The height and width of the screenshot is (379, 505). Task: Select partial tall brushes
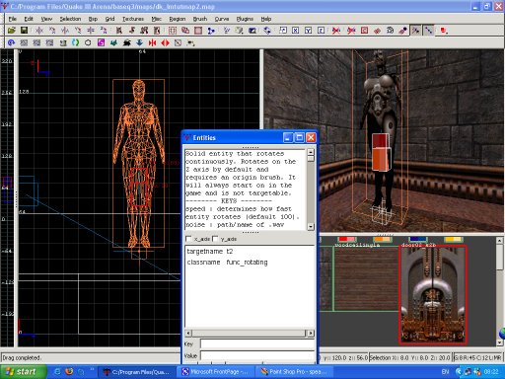(144, 31)
